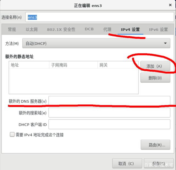This screenshot has width=176, height=170.
Task: Click the 取消 (C) button
Action: tap(127, 163)
